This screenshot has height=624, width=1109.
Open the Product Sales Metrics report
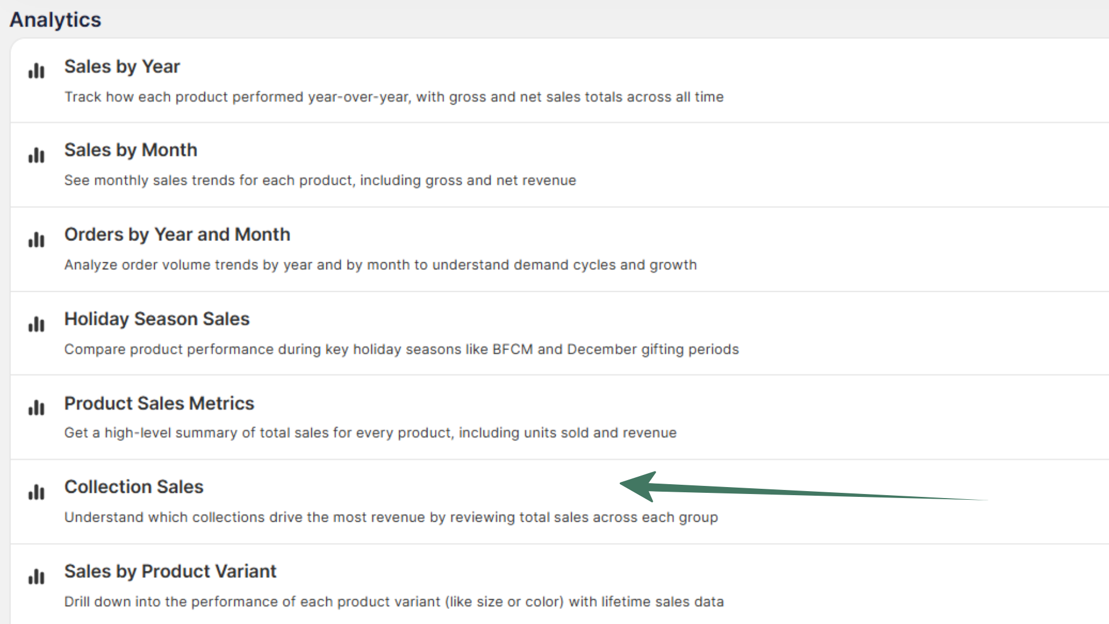click(159, 403)
